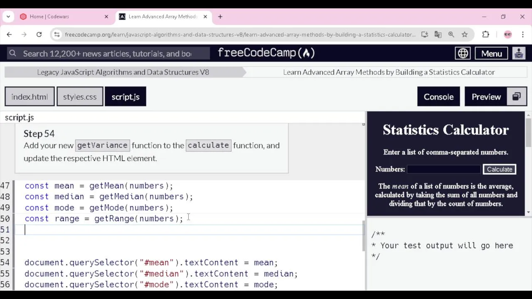The width and height of the screenshot is (532, 299).
Task: Click the script.js file name label
Action: click(20, 118)
